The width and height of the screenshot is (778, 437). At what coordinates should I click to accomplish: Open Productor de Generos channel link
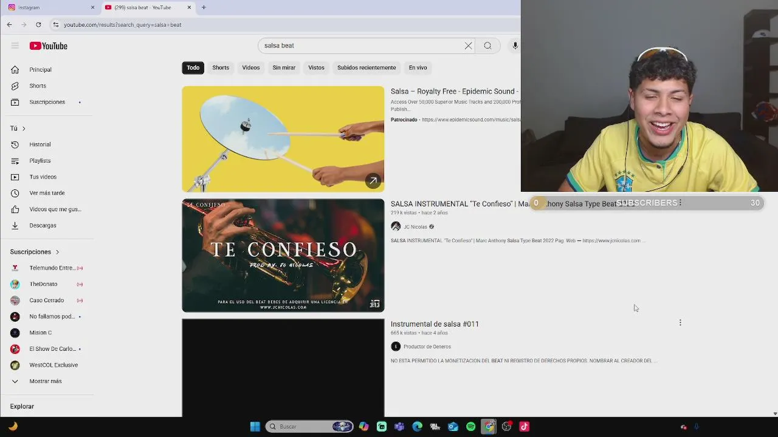click(x=427, y=347)
